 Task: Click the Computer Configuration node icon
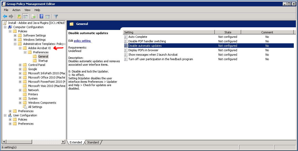click(10, 27)
